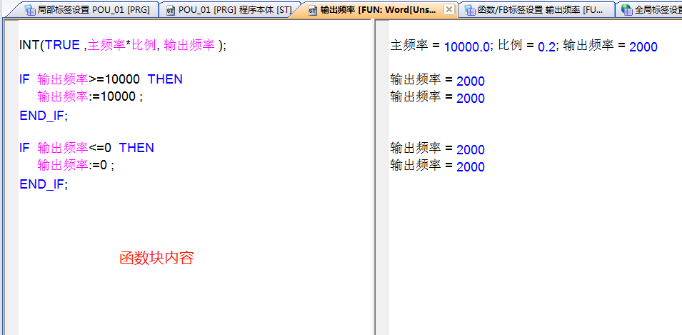Image resolution: width=682 pixels, height=335 pixels.
Task: Switch to 局部标签设置 POU_01 [PRG] tab
Action: pos(86,10)
